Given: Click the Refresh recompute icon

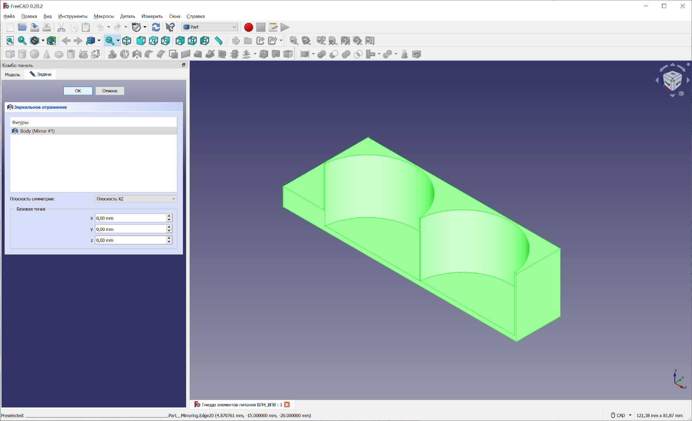Looking at the screenshot, I should [x=156, y=27].
